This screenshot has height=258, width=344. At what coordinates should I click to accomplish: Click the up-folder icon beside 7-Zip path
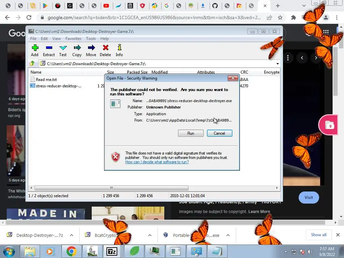(x=32, y=63)
